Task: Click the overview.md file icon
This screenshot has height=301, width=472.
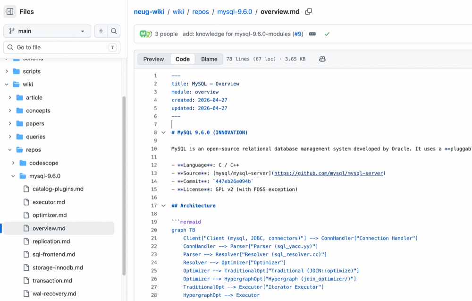Action: click(26, 228)
